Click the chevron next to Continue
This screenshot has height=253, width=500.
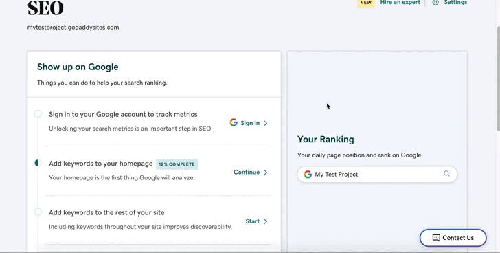pos(265,173)
